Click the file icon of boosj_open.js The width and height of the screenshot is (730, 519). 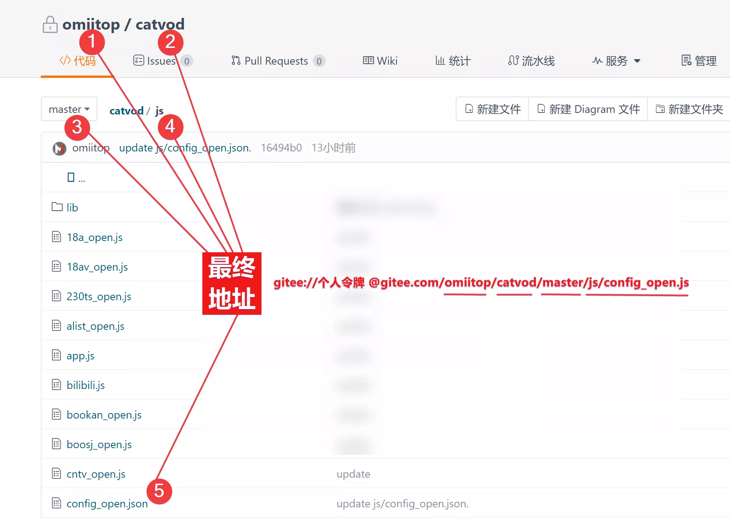pyautogui.click(x=56, y=444)
